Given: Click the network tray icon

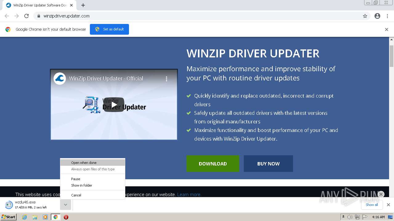Looking at the screenshot, I should (357, 217).
